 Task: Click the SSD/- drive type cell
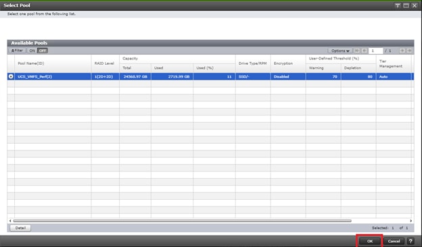tap(253, 76)
